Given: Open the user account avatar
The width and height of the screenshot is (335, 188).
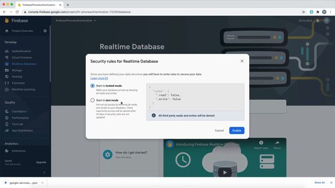Looking at the screenshot, I should pos(326,20).
